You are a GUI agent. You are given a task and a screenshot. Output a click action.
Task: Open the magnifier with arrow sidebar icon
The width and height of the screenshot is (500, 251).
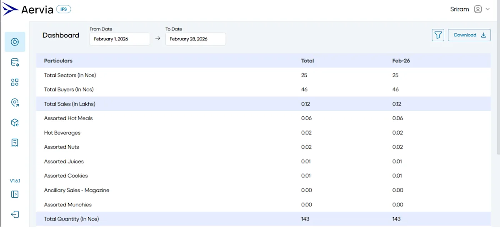[x=15, y=103]
